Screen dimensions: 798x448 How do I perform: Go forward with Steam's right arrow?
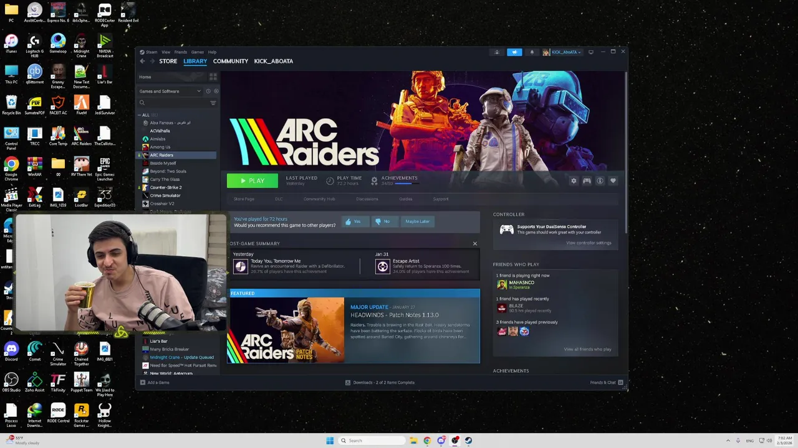(152, 61)
